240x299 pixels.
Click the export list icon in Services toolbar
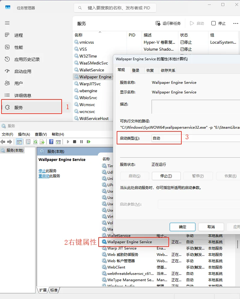pos(42,142)
